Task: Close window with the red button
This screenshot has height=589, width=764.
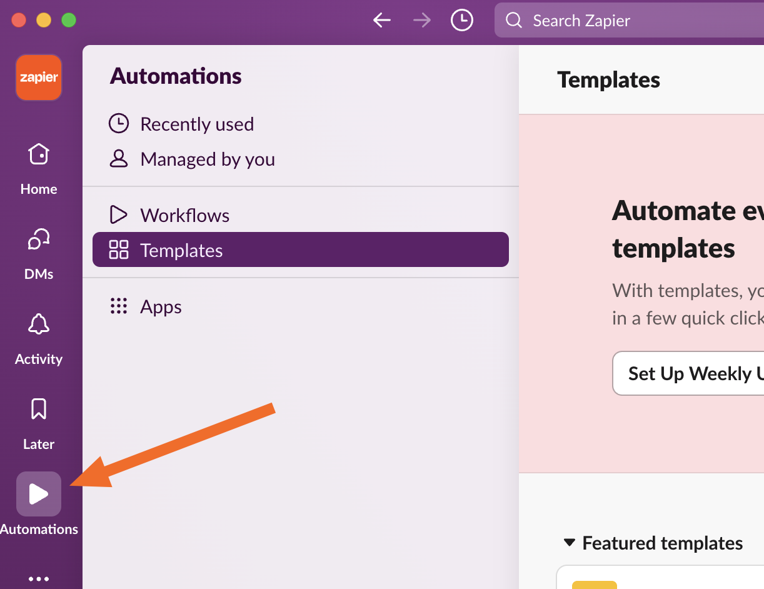Action: click(x=19, y=20)
